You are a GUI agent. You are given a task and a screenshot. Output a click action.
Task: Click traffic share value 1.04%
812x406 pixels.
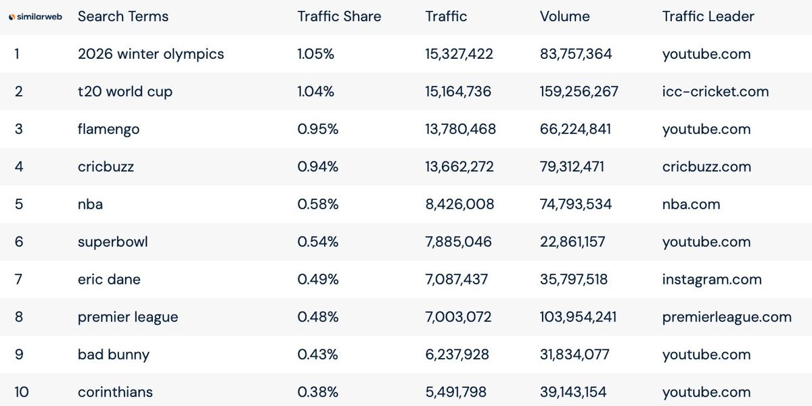(316, 92)
